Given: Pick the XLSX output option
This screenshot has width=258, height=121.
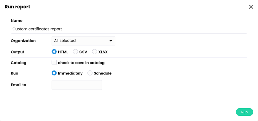Looking at the screenshot, I should tap(95, 52).
